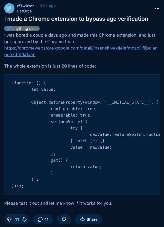
Task: Click the post title about Chrome extension
Action: tap(76, 19)
